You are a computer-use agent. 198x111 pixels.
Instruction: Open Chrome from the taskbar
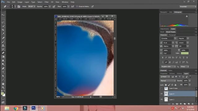click(x=16, y=108)
